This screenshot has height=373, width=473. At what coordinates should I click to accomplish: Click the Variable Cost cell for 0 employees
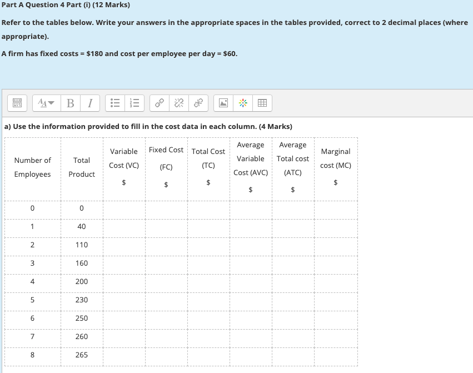[124, 210]
